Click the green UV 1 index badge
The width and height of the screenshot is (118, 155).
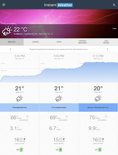click(x=21, y=150)
